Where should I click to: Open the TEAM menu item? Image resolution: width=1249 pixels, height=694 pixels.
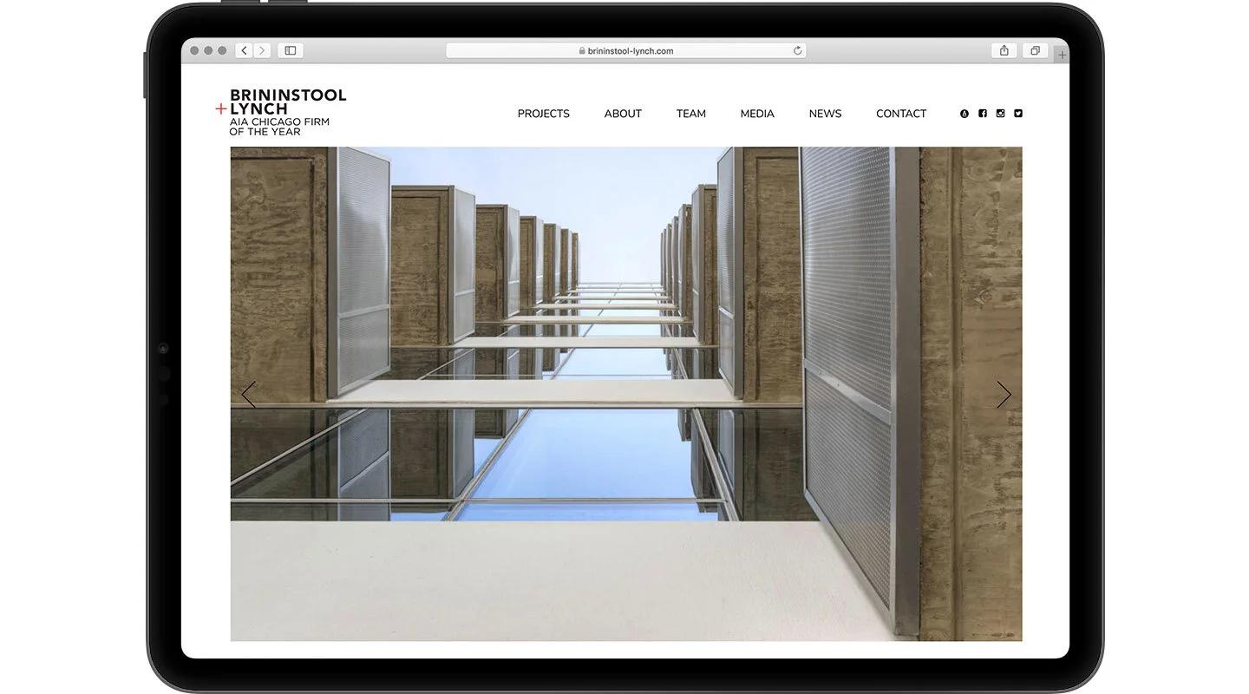691,114
